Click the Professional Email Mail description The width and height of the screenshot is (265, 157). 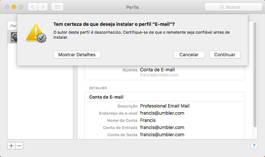(x=165, y=106)
